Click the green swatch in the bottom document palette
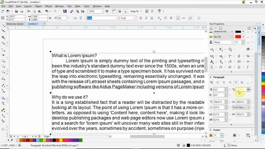This screenshot has width=265, height=149. (81, 140)
